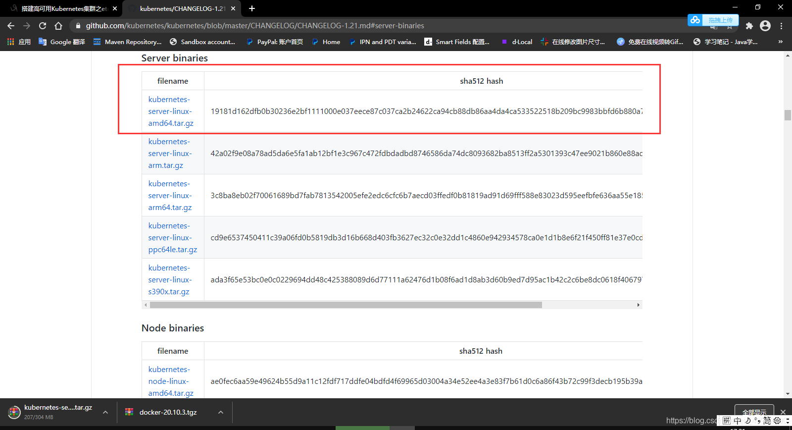
Task: Open the Chrome extensions puzzle icon
Action: pyautogui.click(x=749, y=26)
